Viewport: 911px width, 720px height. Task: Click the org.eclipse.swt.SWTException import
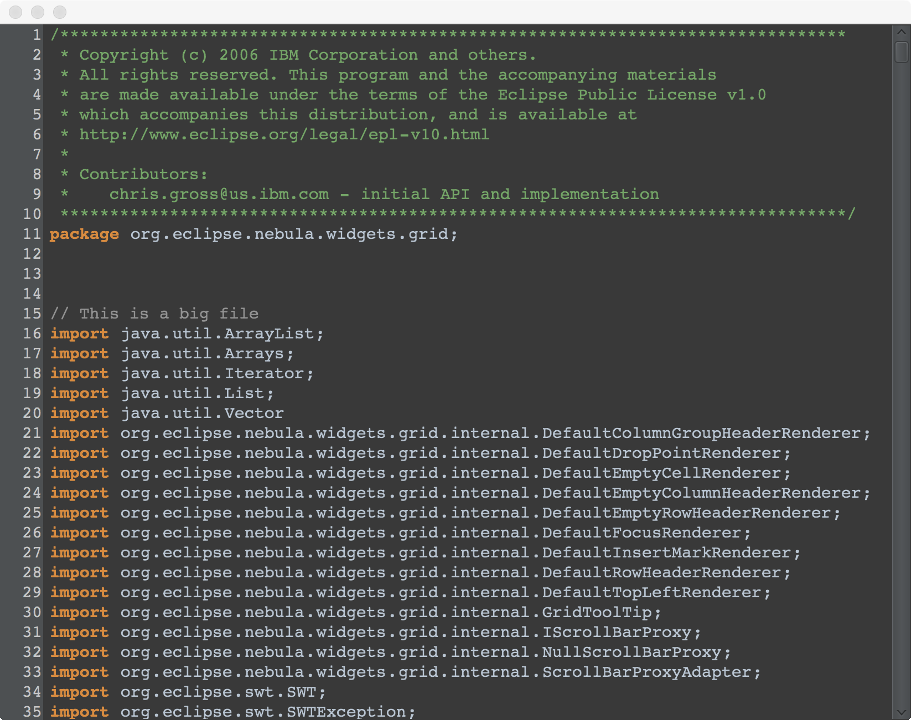(267, 712)
